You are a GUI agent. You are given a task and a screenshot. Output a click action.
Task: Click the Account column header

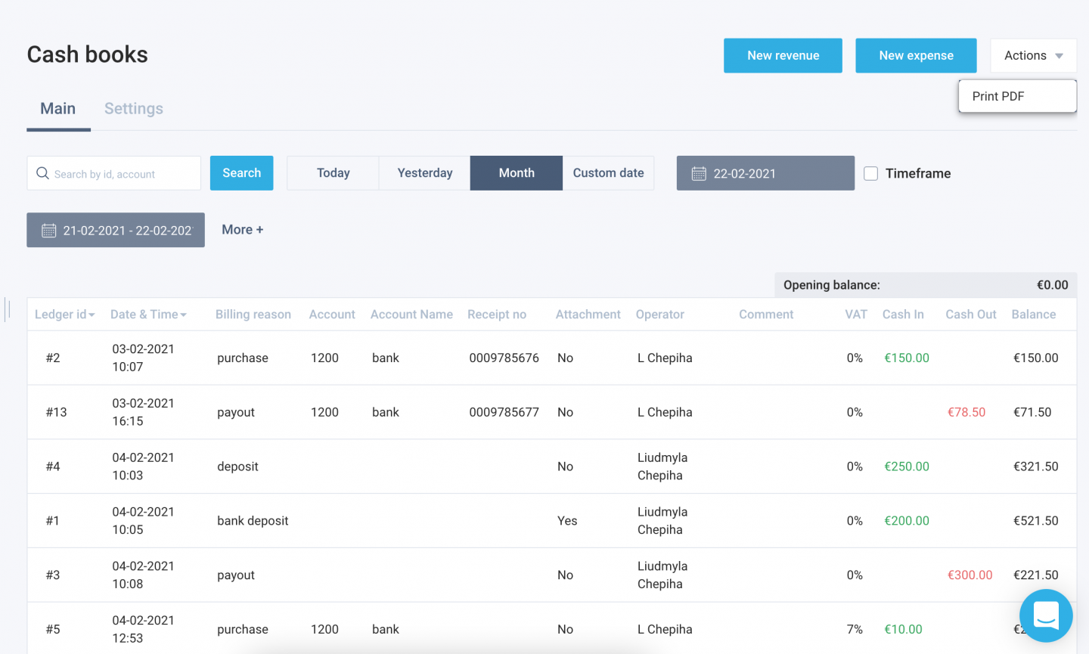point(332,315)
